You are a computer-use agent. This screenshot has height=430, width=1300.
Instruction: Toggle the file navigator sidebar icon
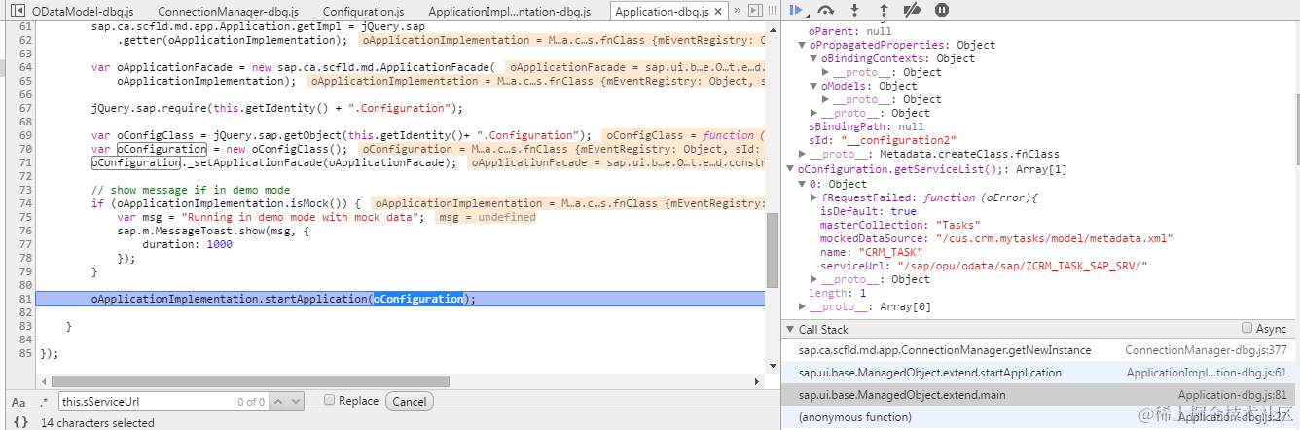pyautogui.click(x=17, y=11)
